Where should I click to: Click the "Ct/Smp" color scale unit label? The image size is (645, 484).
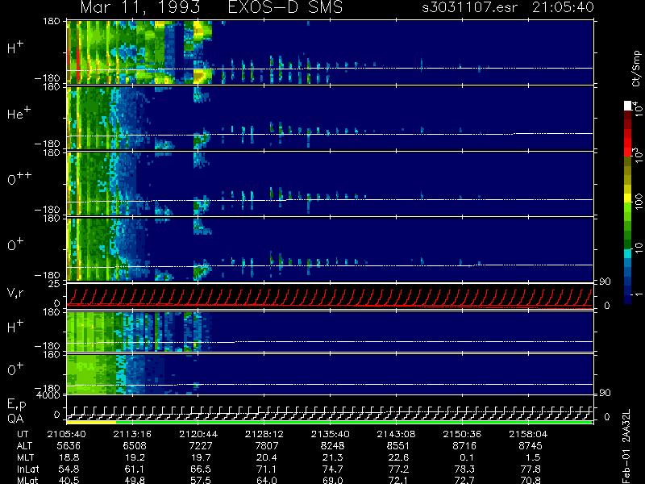(x=636, y=69)
